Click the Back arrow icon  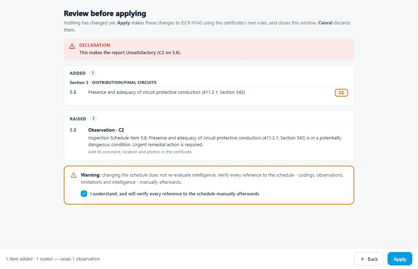(363, 259)
